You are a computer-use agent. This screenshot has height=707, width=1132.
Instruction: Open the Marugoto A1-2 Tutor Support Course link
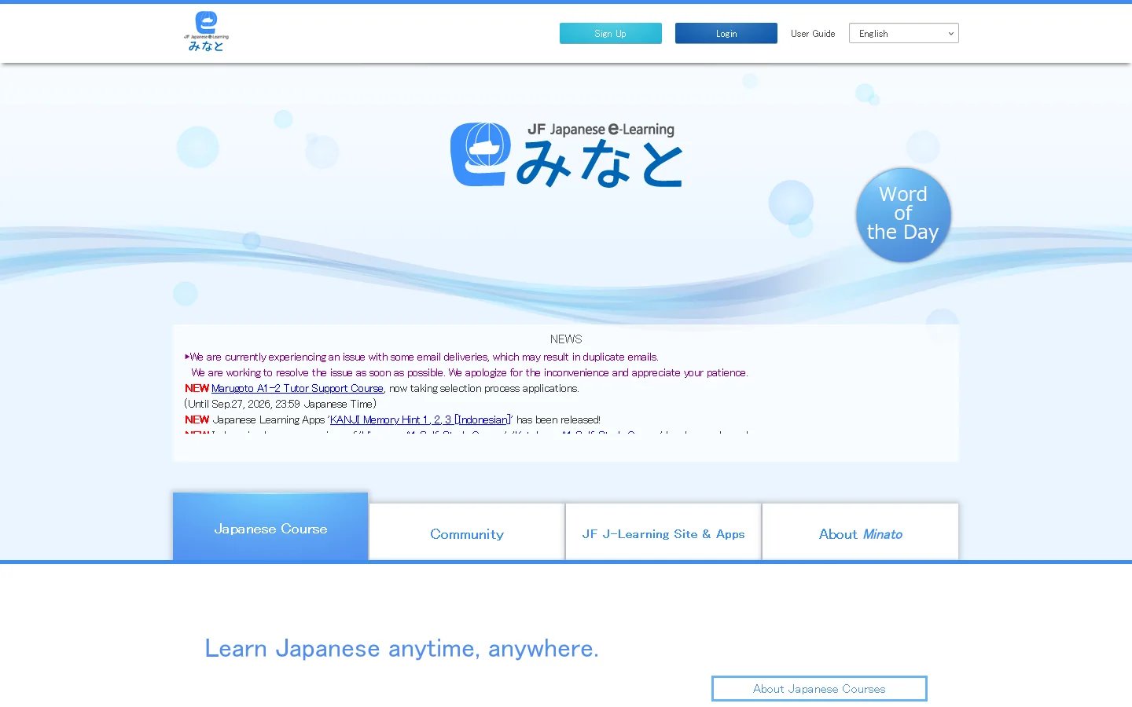297,388
